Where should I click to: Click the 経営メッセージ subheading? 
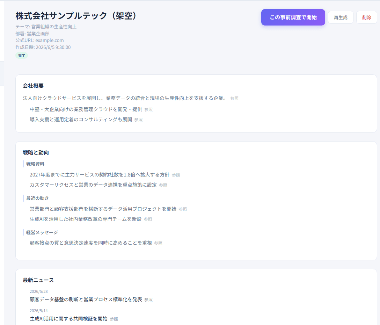tap(42, 232)
